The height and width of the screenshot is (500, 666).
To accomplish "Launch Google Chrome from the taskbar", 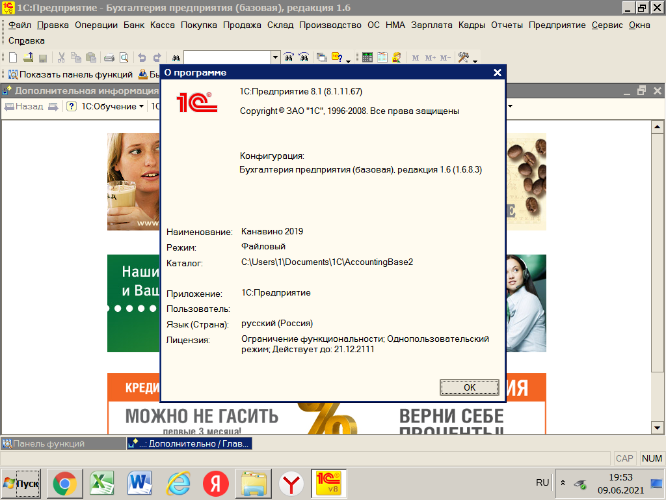I will point(64,484).
